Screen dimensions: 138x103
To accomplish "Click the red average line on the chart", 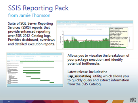I will click(87, 41).
